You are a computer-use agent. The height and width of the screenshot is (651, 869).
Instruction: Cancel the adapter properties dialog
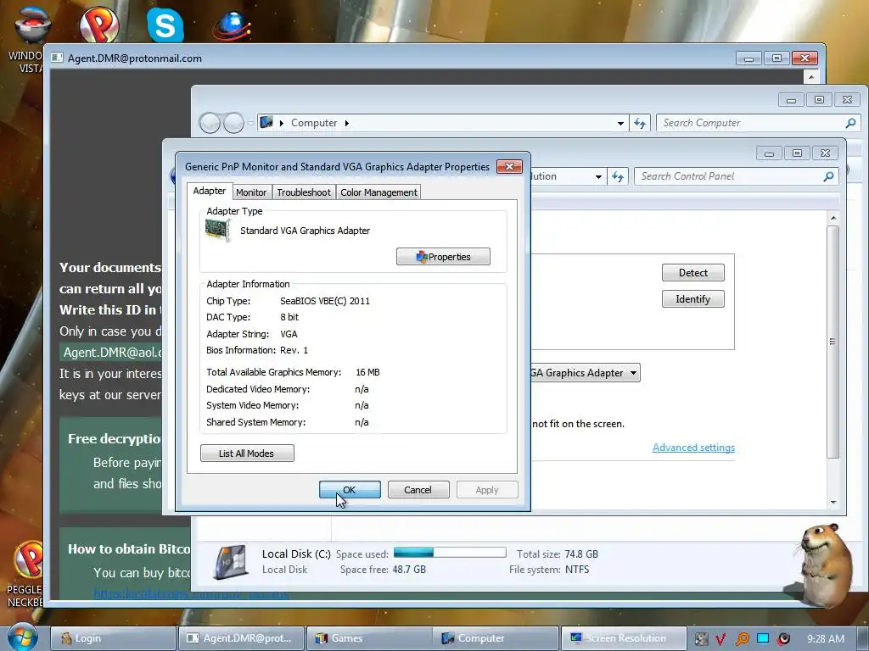coord(418,490)
